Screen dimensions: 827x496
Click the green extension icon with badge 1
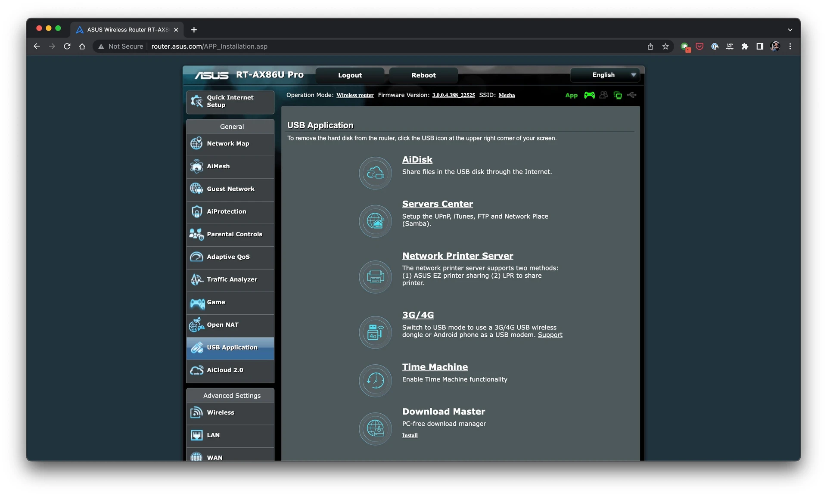685,47
